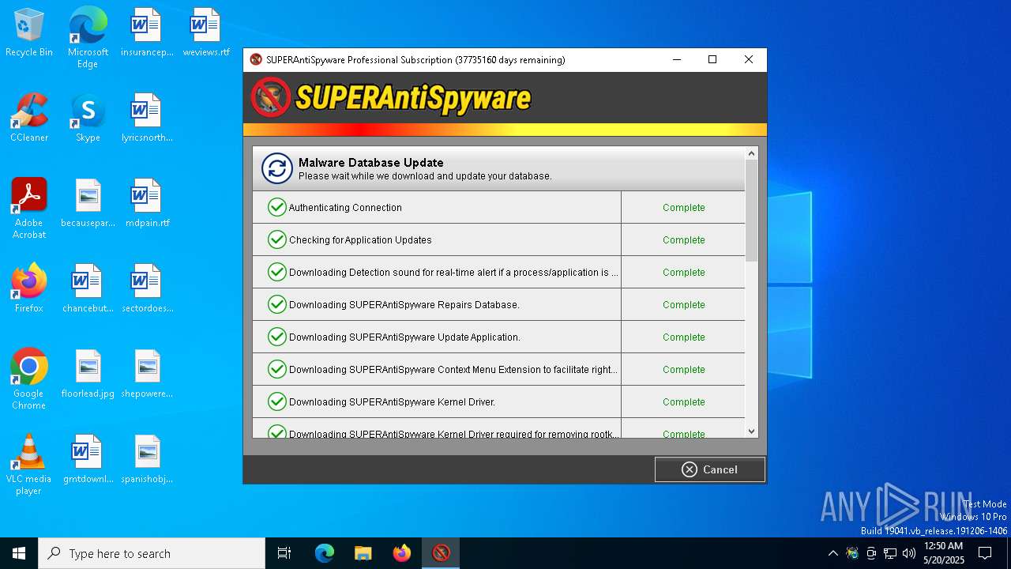The width and height of the screenshot is (1011, 569).
Task: Select 'Downloading SUPERAntiSpyware Repairs Database.' row text
Action: pyautogui.click(x=404, y=305)
